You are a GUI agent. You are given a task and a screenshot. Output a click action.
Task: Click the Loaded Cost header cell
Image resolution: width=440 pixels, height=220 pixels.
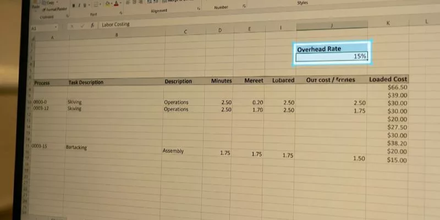(388, 79)
